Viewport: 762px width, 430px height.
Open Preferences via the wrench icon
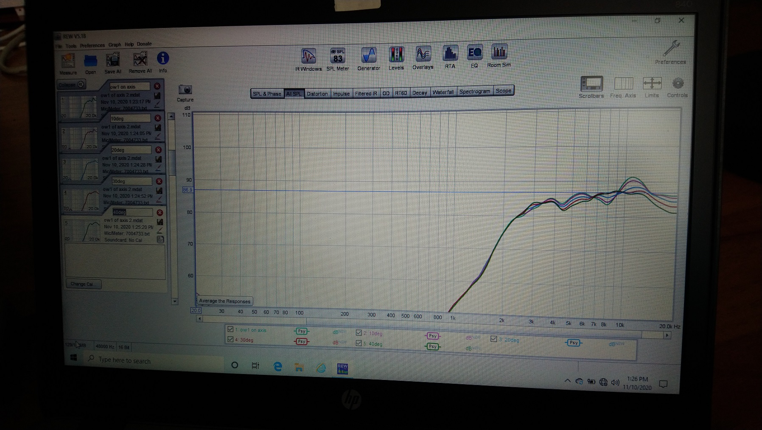click(671, 48)
